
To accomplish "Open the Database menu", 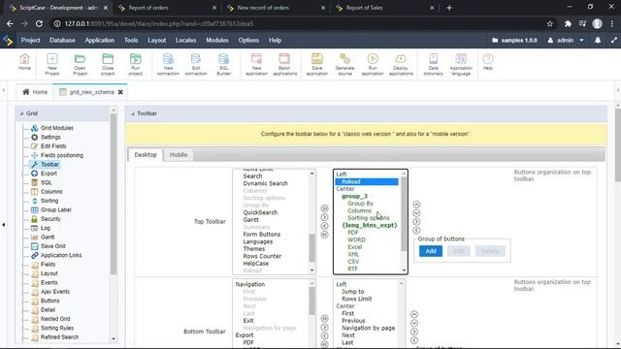I will point(62,41).
